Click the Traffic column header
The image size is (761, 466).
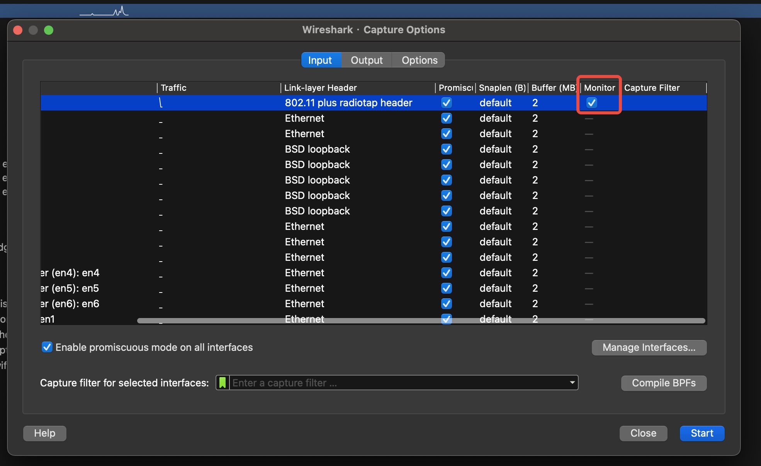[x=174, y=88]
